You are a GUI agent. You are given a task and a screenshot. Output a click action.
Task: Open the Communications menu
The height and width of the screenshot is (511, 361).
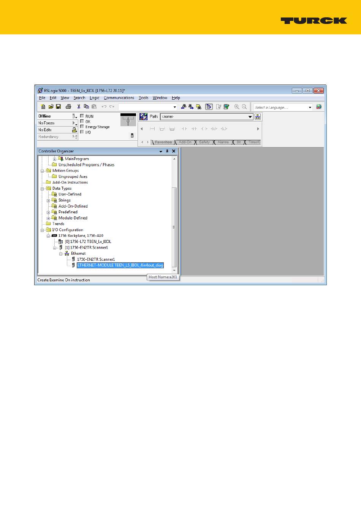point(119,98)
